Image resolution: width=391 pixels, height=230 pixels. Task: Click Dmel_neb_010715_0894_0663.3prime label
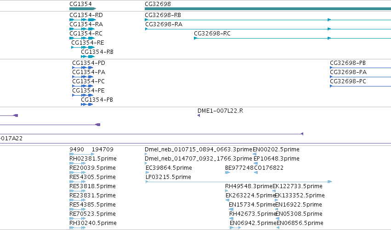pyautogui.click(x=198, y=149)
